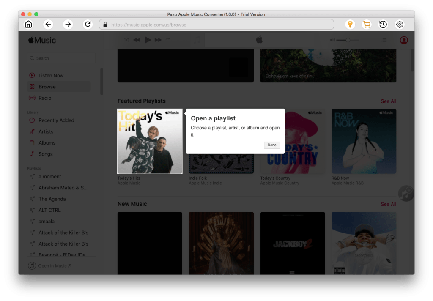The width and height of the screenshot is (433, 301).
Task: Open R&B Now playlist cover
Action: pyautogui.click(x=364, y=141)
